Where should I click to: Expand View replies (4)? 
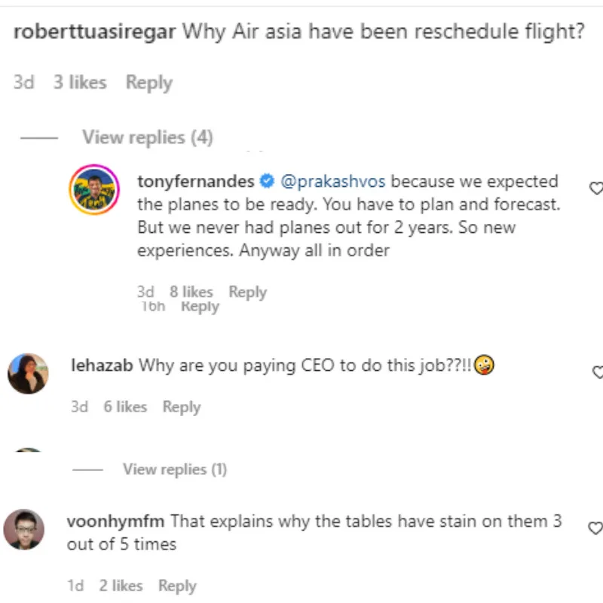pos(147,137)
